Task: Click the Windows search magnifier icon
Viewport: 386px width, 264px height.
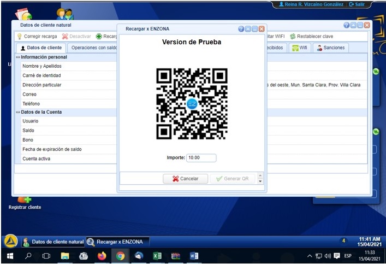Action: (x=28, y=256)
